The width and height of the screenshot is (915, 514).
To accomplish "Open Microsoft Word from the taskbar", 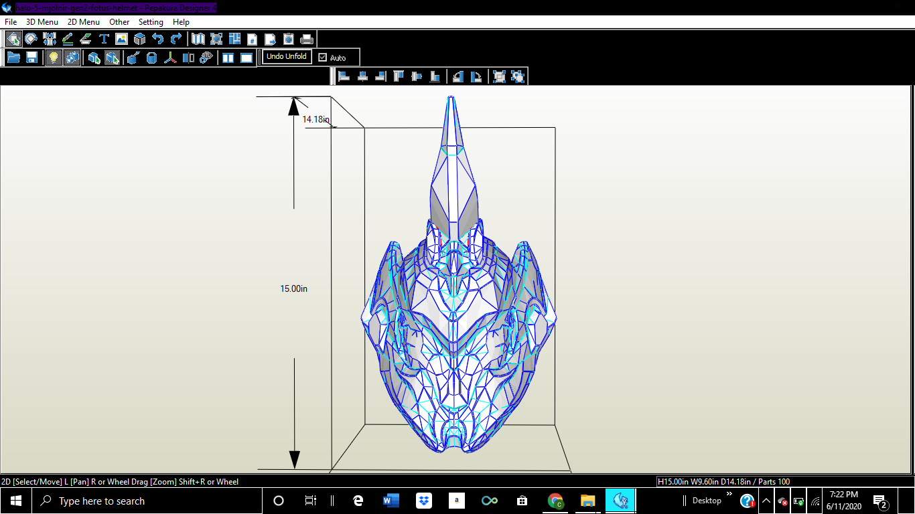I will pos(391,501).
